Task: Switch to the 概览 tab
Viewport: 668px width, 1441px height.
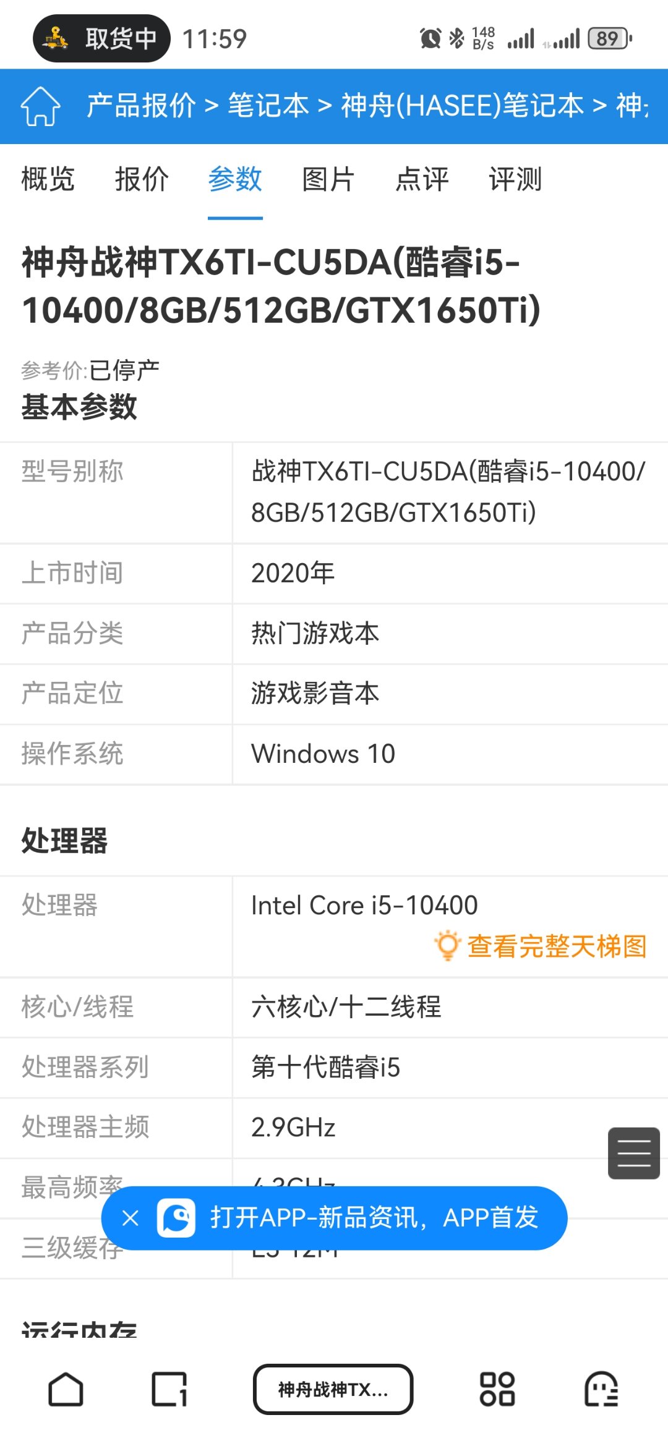Action: tap(48, 179)
